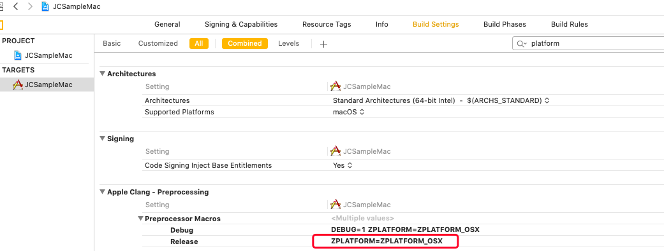Click target icon in Apple Clang header row
The height and width of the screenshot is (251, 664).
pyautogui.click(x=336, y=205)
